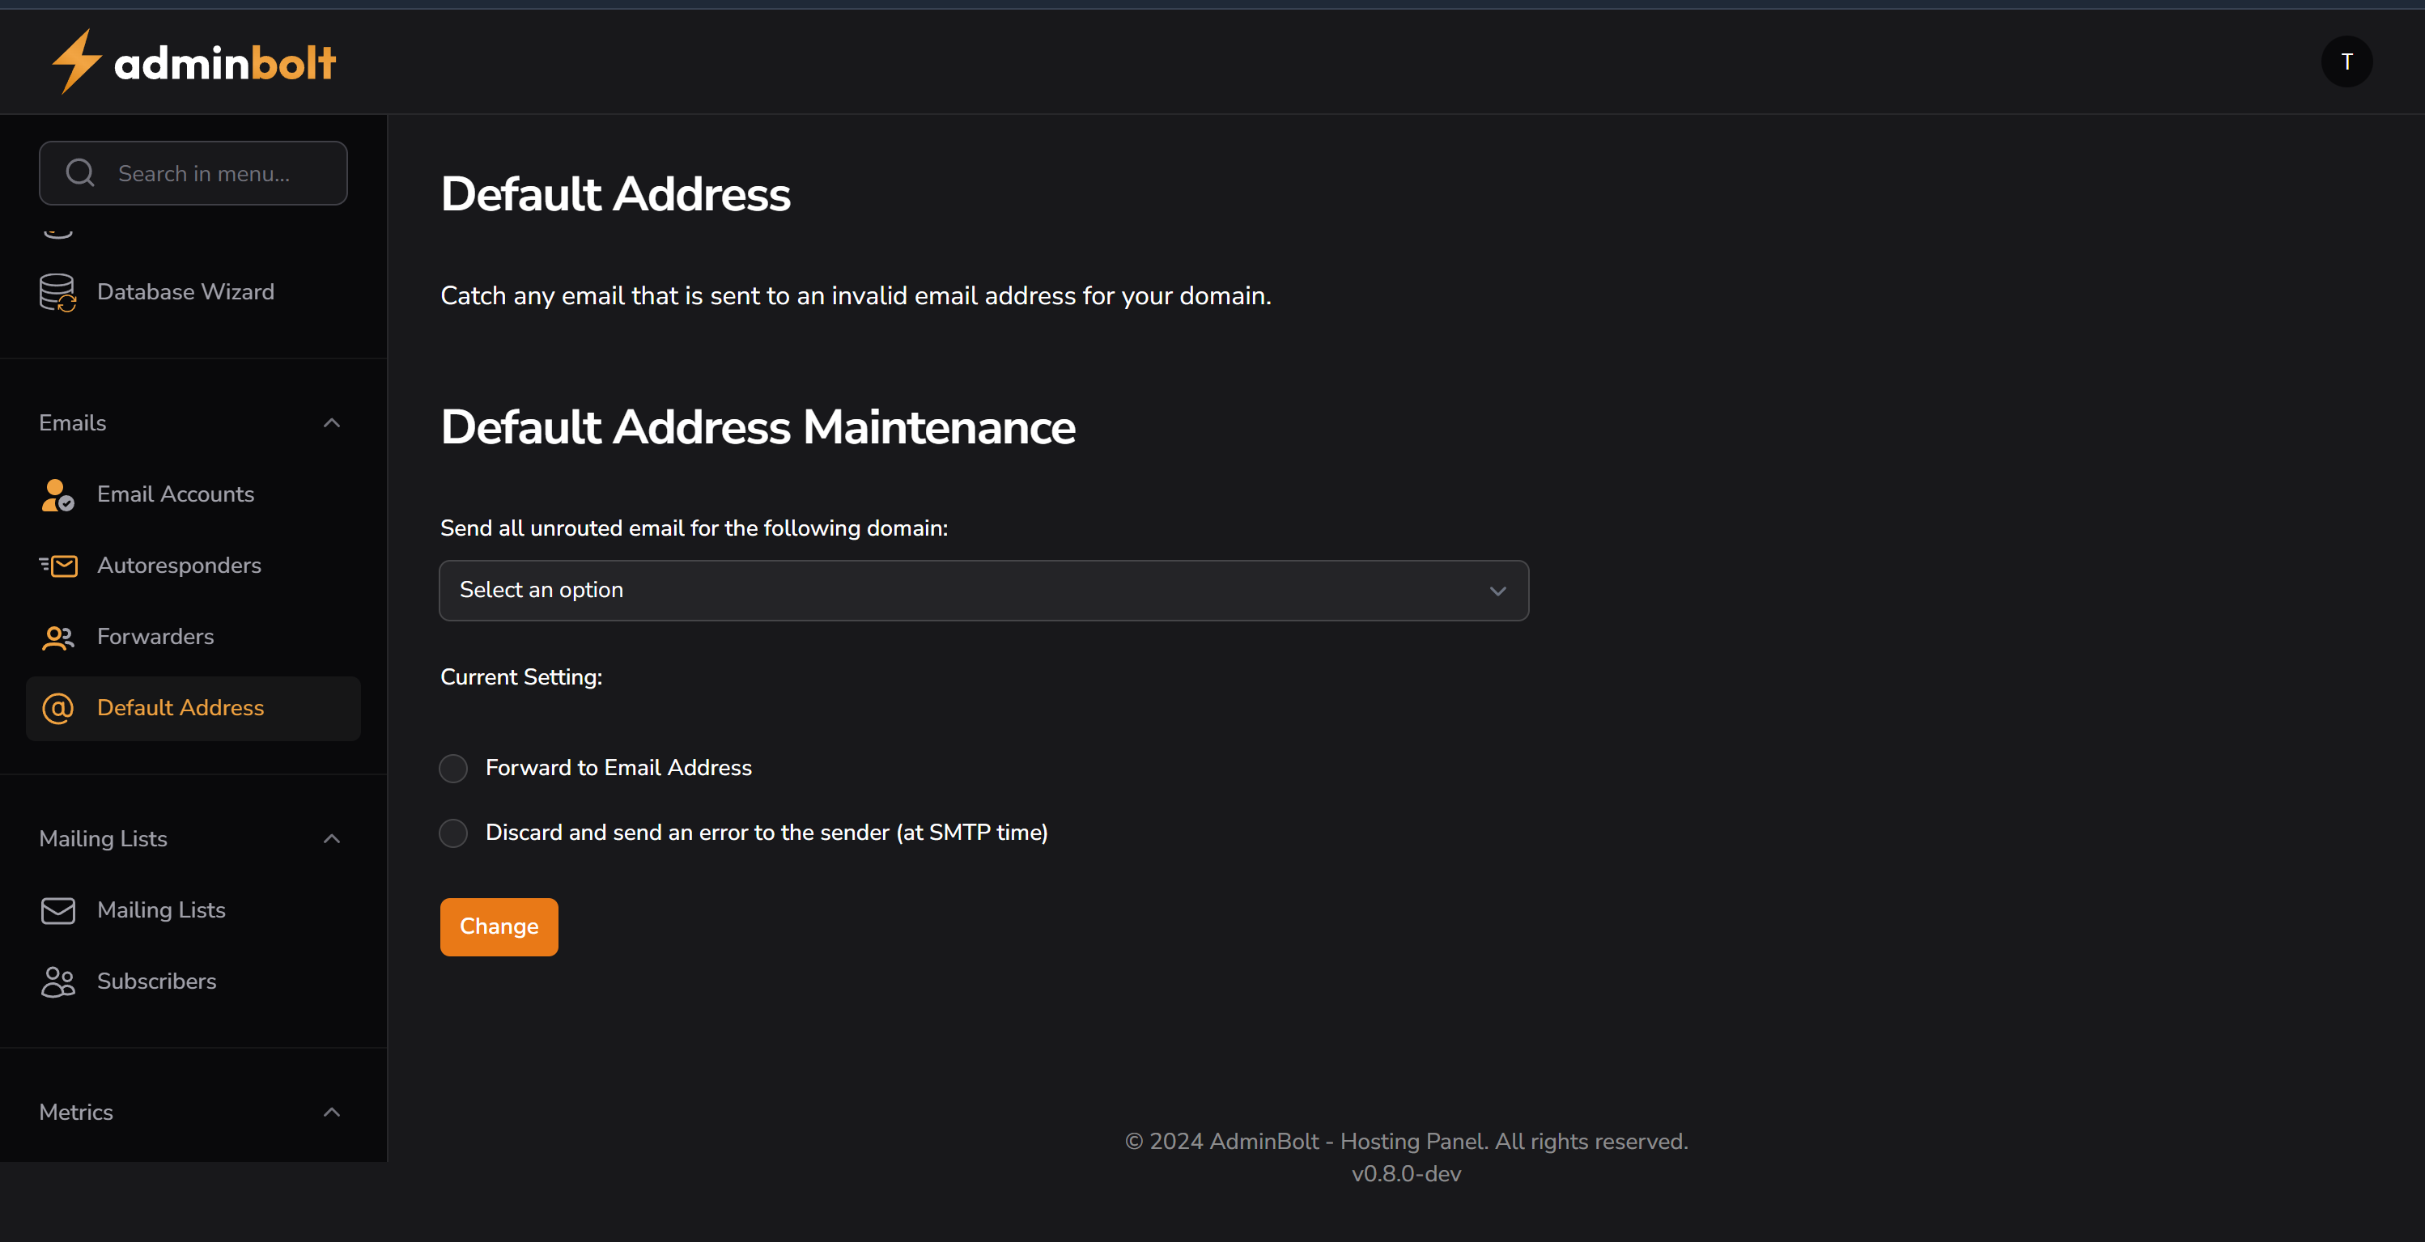Select the Database Wizard icon

(57, 291)
